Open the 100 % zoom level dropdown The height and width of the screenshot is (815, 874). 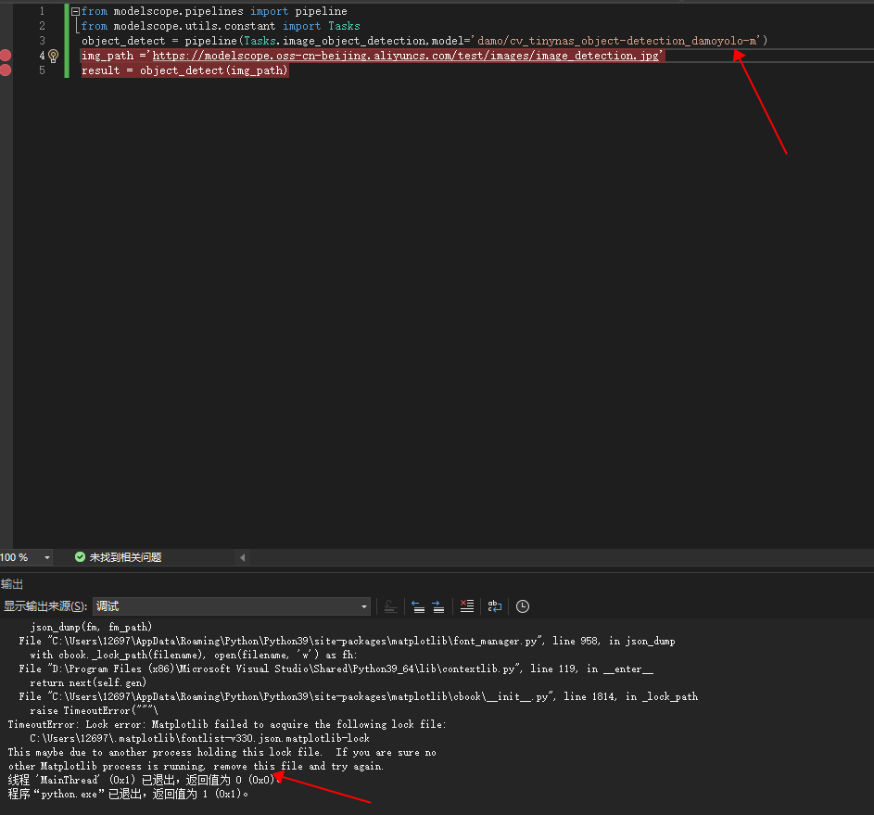[x=47, y=557]
